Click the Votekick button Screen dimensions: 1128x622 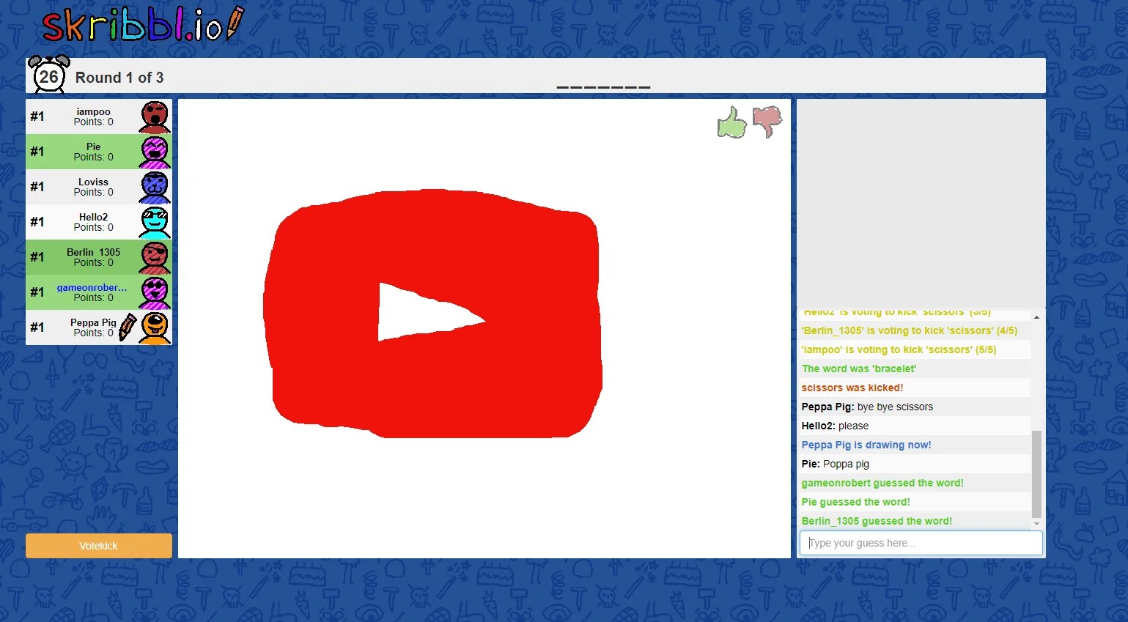99,546
